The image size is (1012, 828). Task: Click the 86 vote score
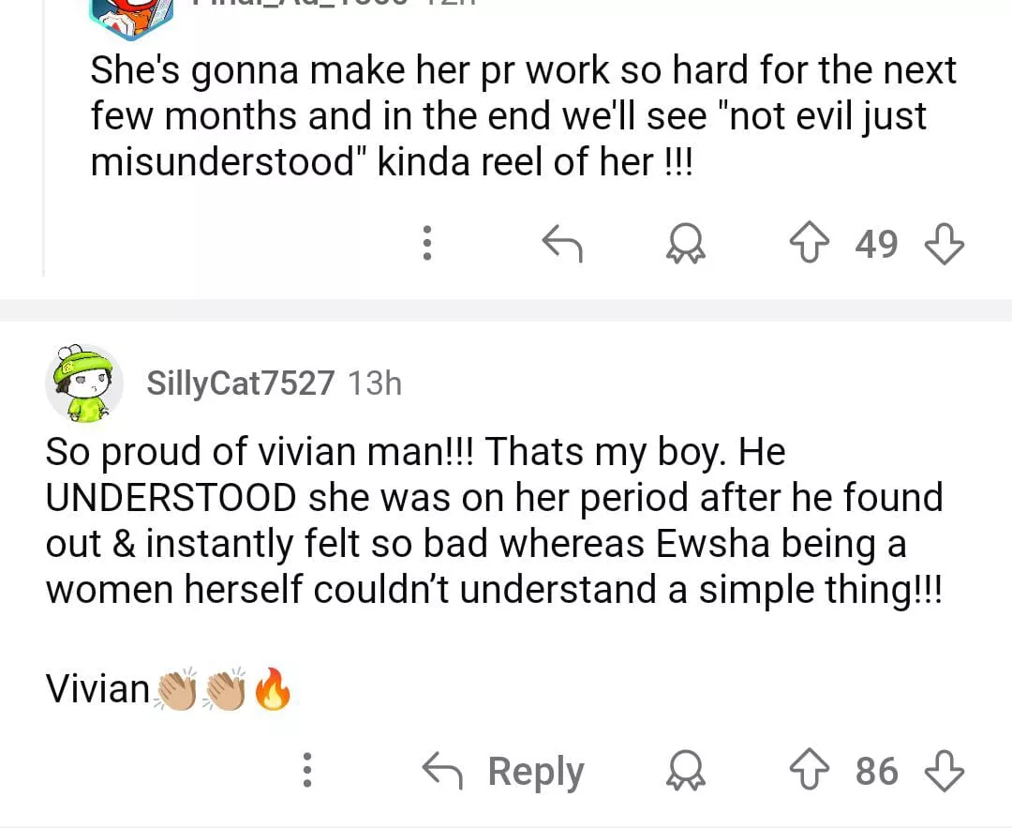pos(877,772)
